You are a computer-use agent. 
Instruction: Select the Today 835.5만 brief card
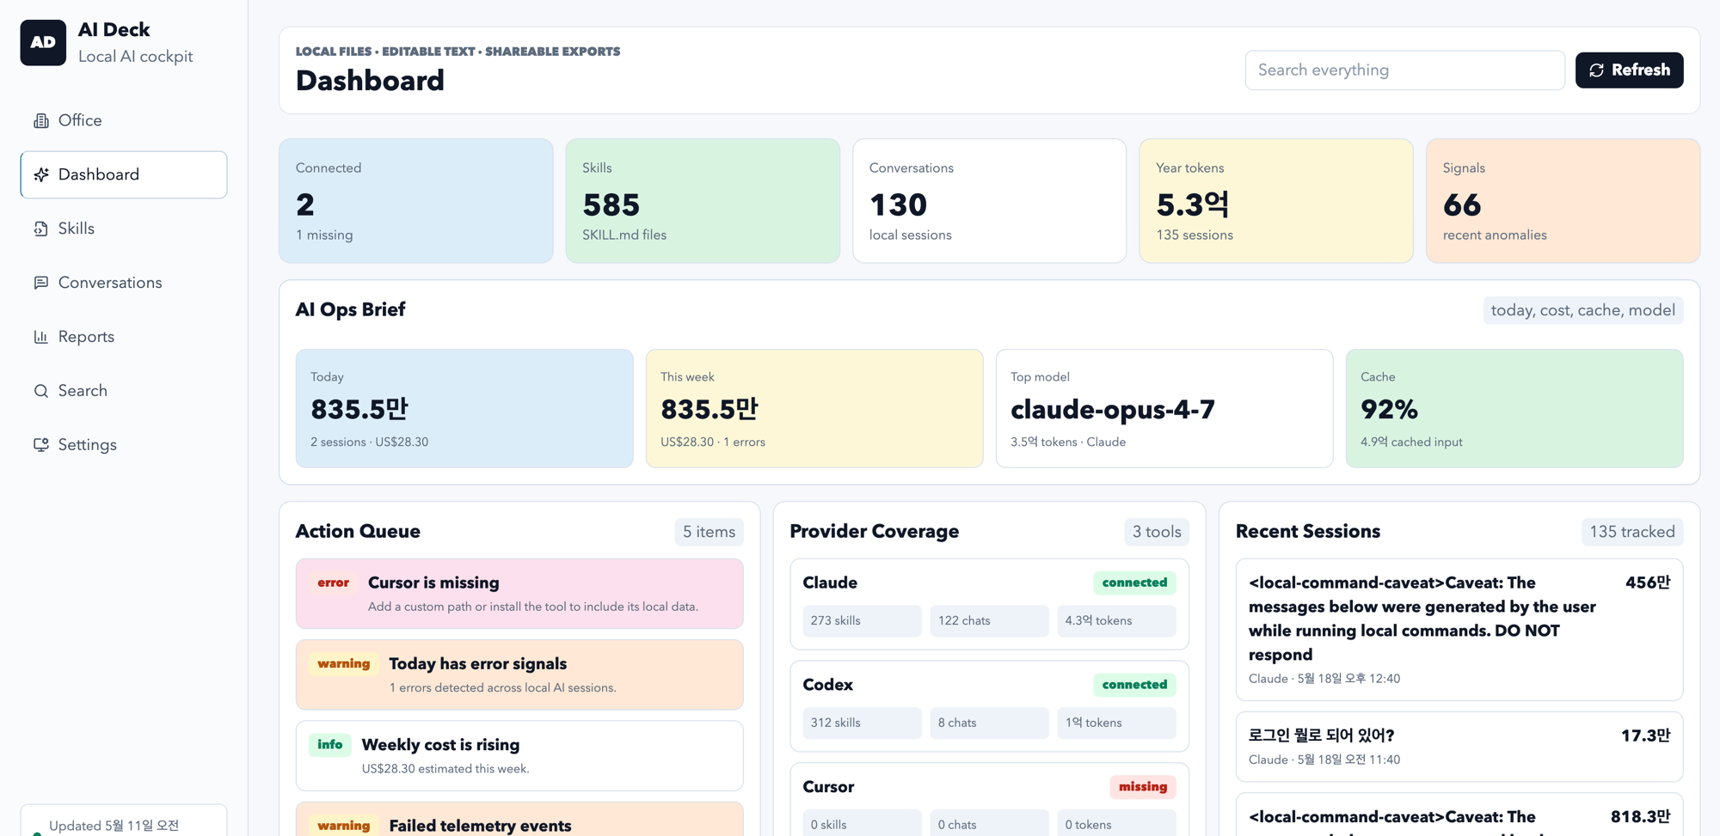[464, 408]
